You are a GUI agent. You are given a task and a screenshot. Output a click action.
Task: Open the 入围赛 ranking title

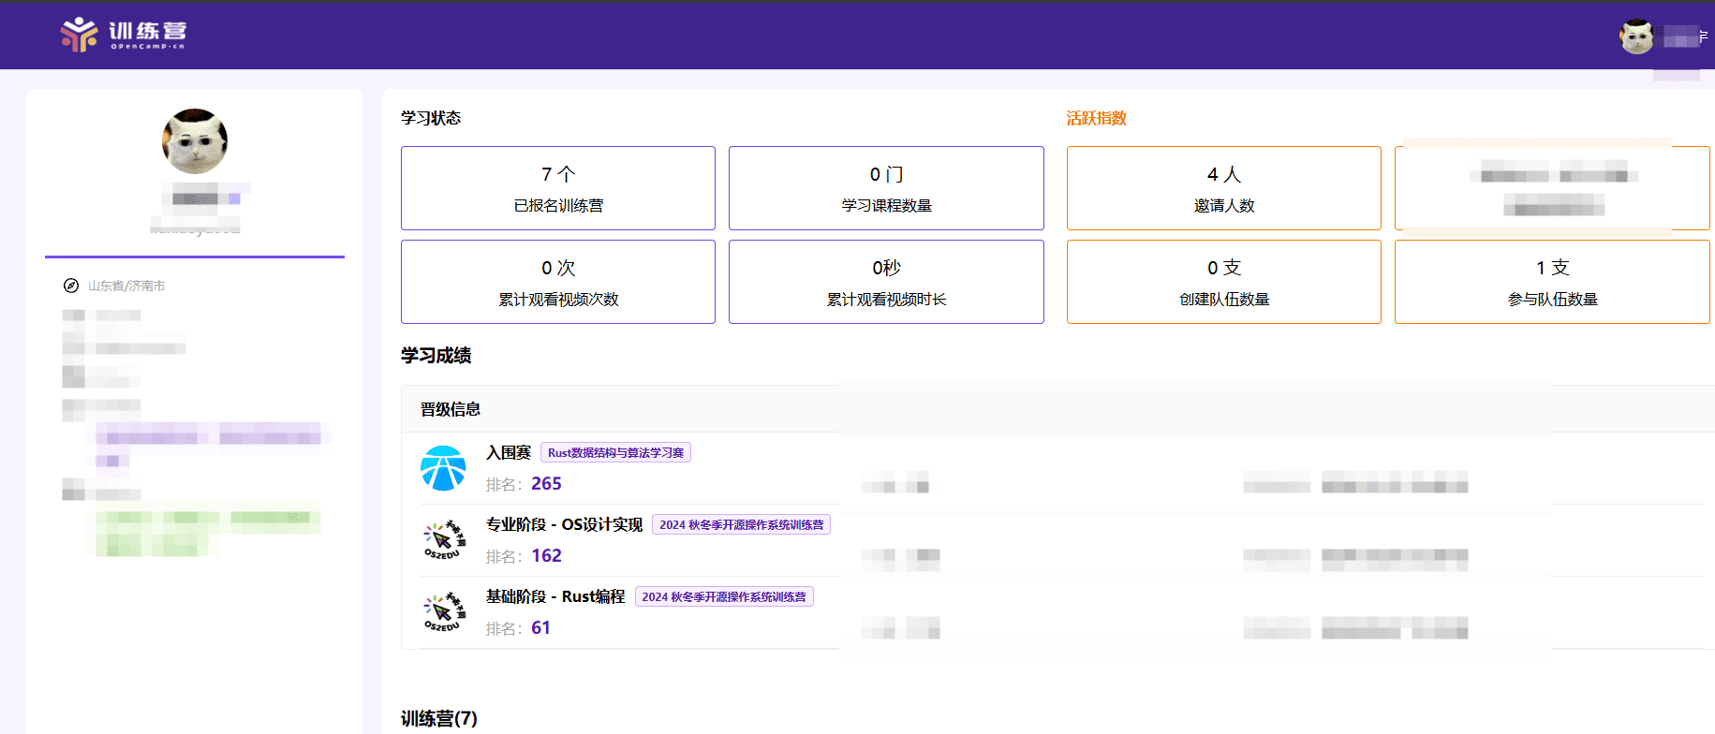click(509, 453)
